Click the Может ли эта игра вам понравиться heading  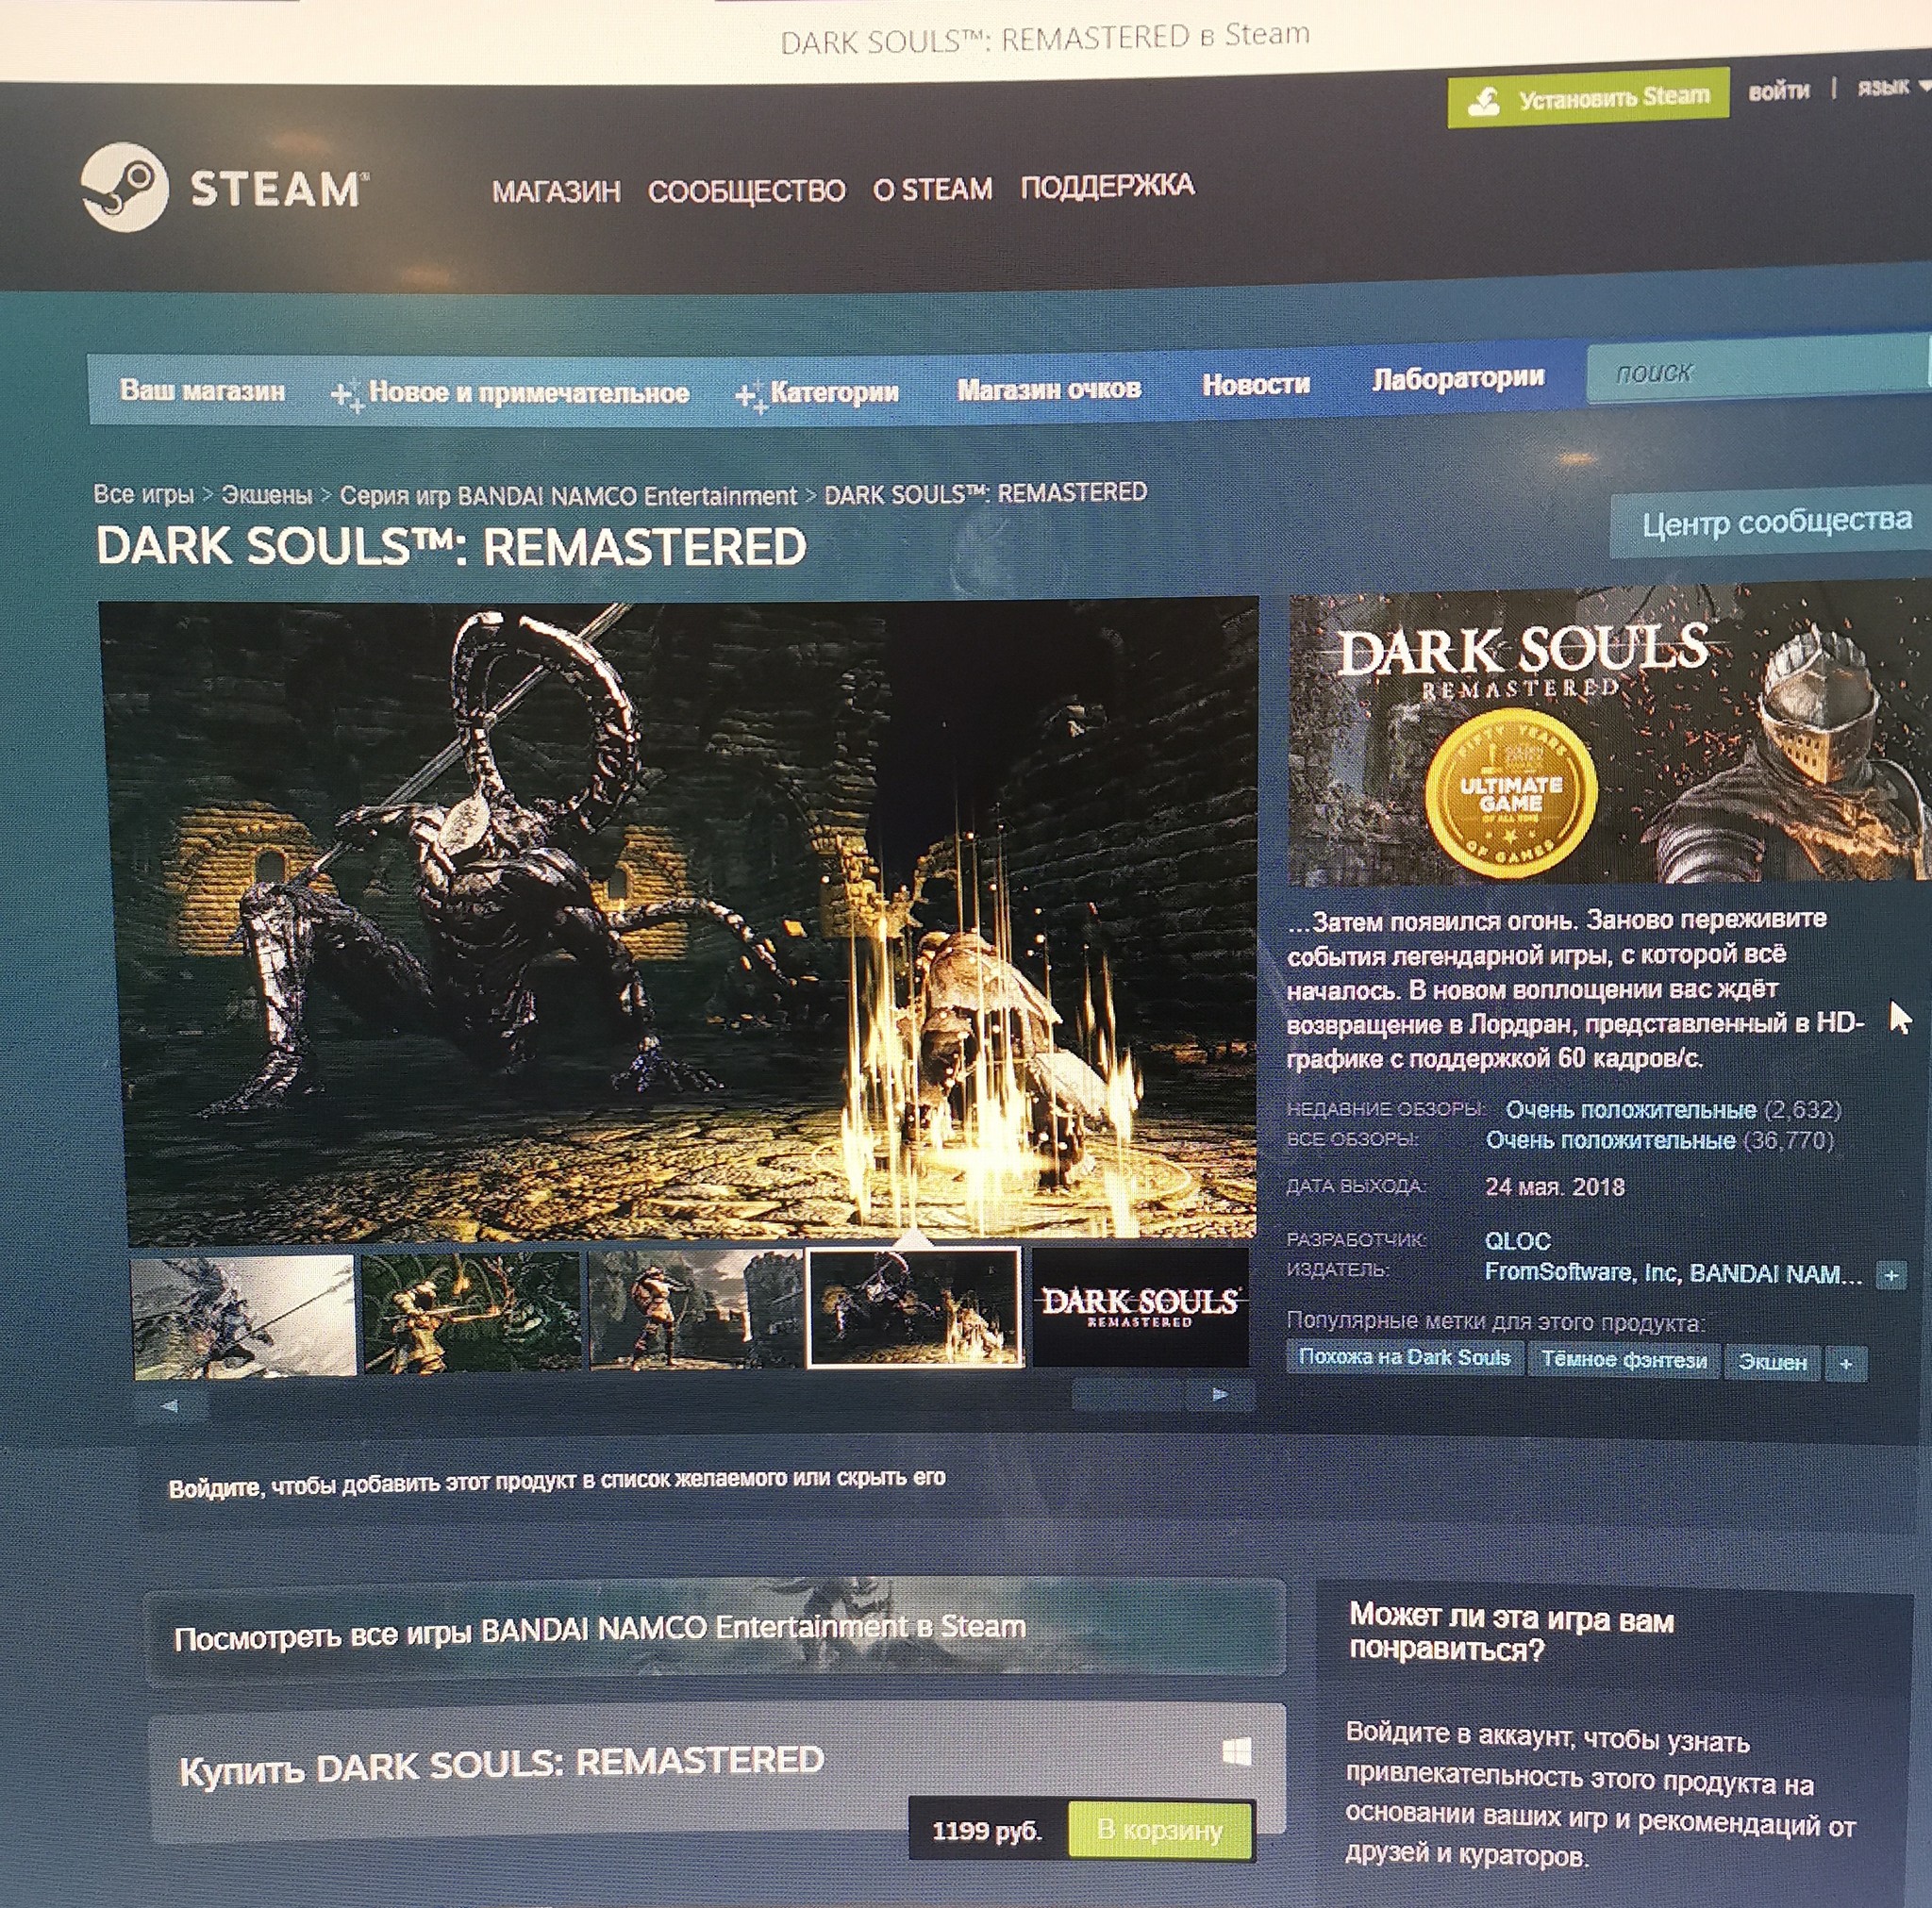click(x=1511, y=1633)
